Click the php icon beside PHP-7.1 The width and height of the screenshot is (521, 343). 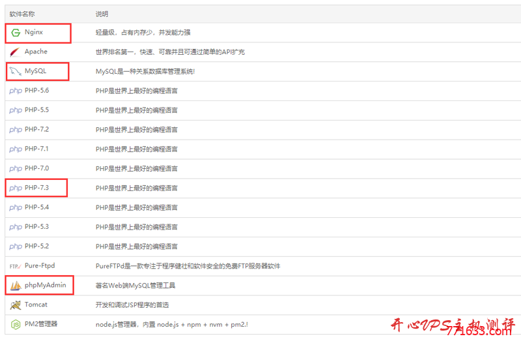(16, 149)
